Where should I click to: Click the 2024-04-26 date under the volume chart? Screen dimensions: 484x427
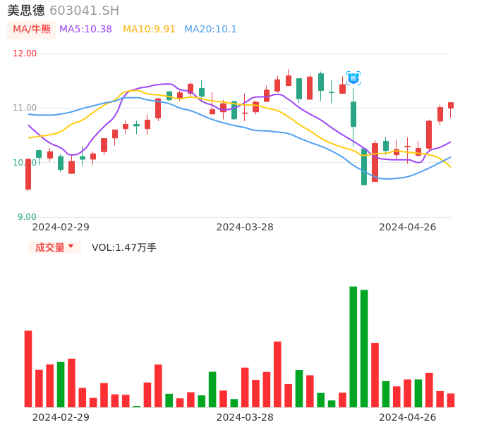(x=408, y=417)
